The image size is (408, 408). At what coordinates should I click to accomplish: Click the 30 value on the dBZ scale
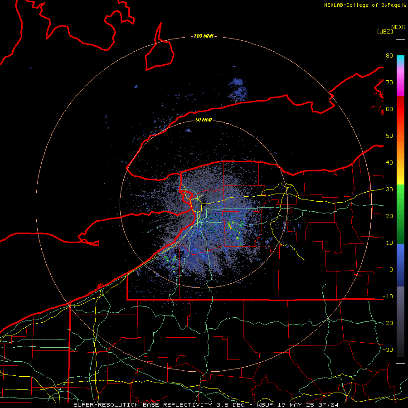click(x=389, y=189)
